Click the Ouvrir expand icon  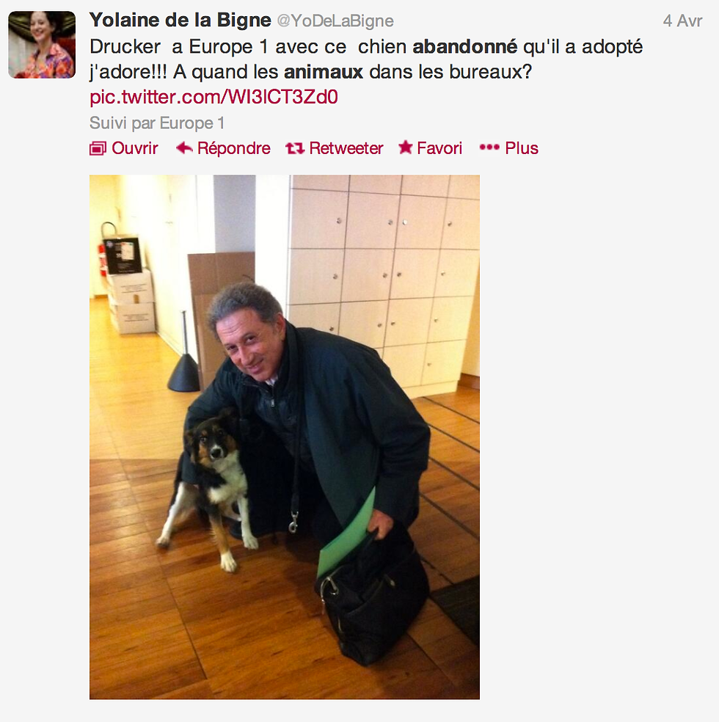[x=98, y=149]
